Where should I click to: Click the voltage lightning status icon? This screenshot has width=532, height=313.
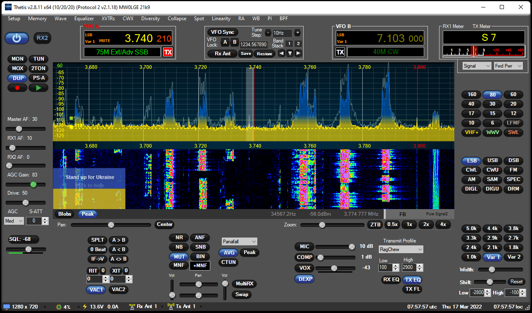(x=85, y=307)
